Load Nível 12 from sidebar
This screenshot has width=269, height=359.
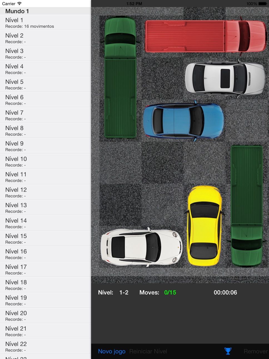click(45, 192)
